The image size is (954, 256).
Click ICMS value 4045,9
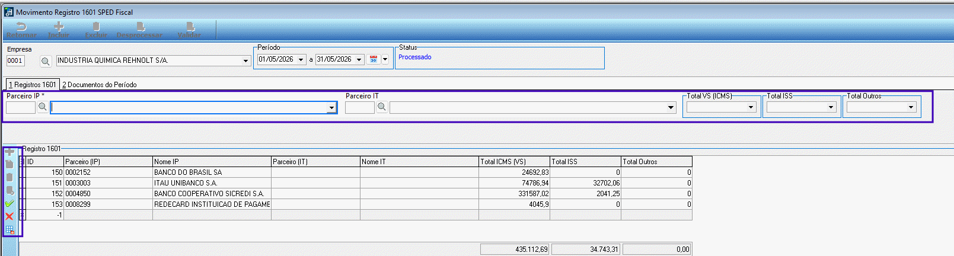514,204
